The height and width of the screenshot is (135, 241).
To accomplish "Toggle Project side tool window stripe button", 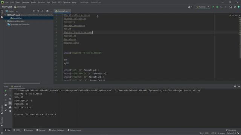I will coord(2,14).
